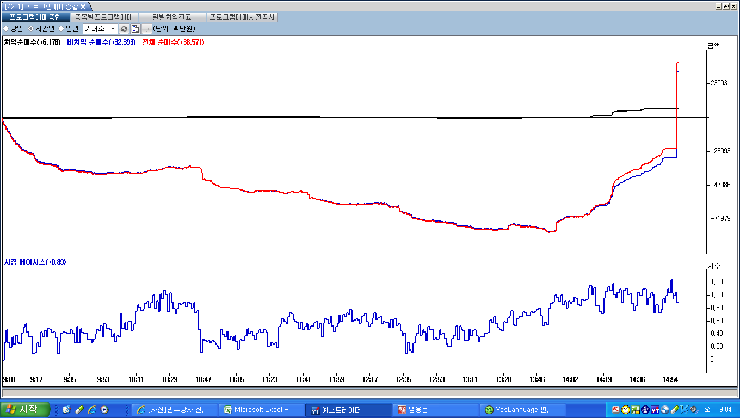Click the grayed play arrow icon
Image resolution: width=740 pixels, height=418 pixels.
pyautogui.click(x=146, y=28)
